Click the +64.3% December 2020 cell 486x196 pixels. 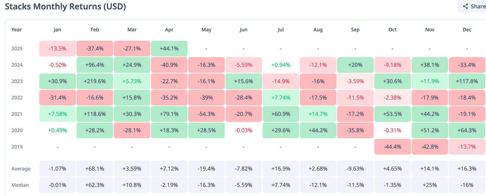467,130
